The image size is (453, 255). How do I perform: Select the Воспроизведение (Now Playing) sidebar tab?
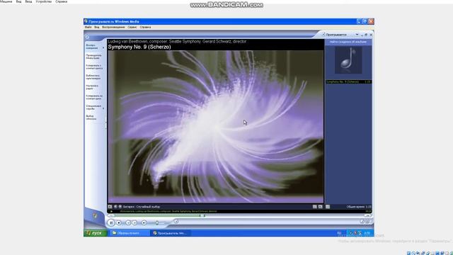[93, 47]
